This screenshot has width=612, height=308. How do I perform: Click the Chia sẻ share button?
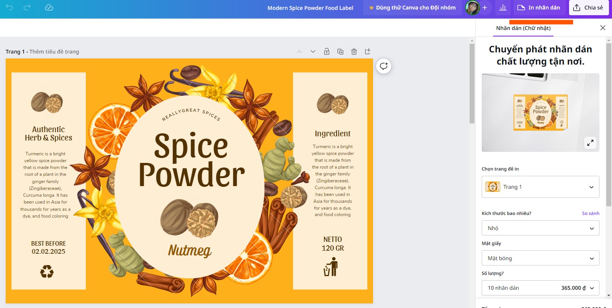click(588, 8)
